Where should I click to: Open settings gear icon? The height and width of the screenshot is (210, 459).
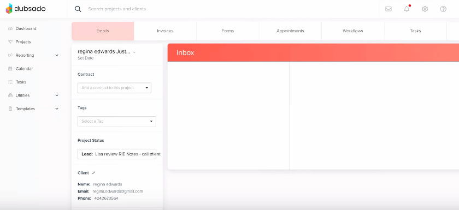(425, 9)
